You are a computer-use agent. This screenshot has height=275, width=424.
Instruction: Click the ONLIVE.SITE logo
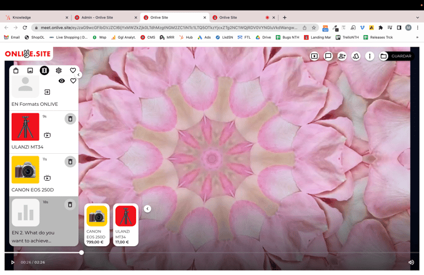tap(28, 54)
